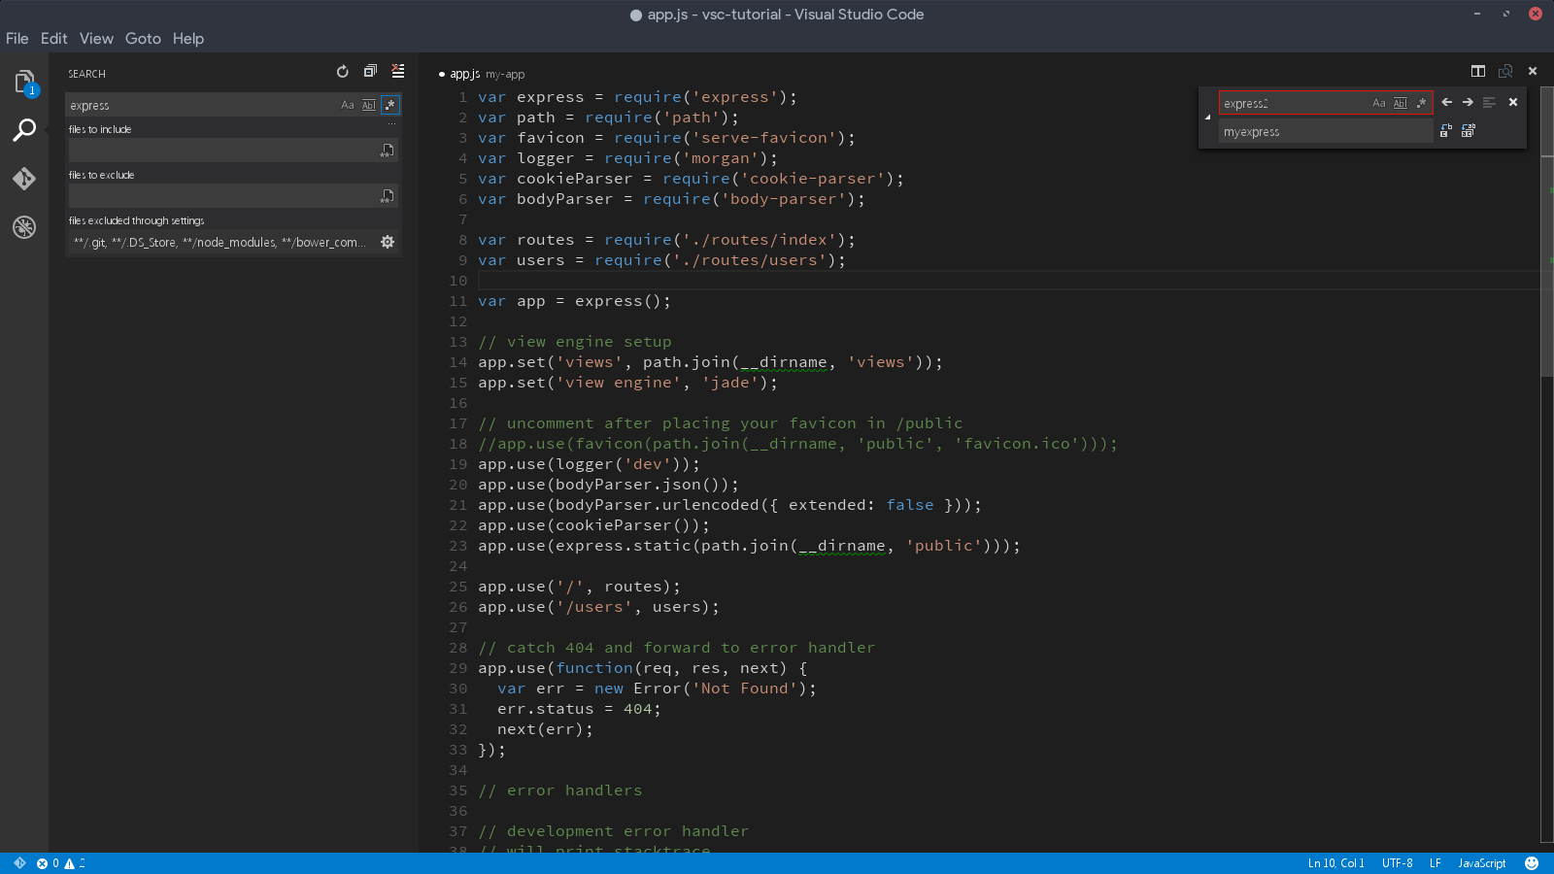The image size is (1554, 874).
Task: Click line number 19 in the gutter
Action: coord(457,464)
